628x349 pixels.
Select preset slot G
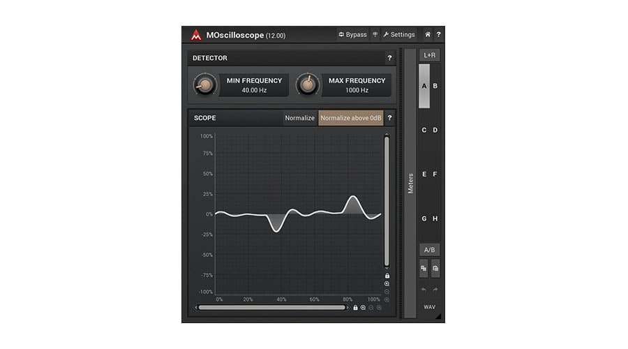(x=424, y=218)
